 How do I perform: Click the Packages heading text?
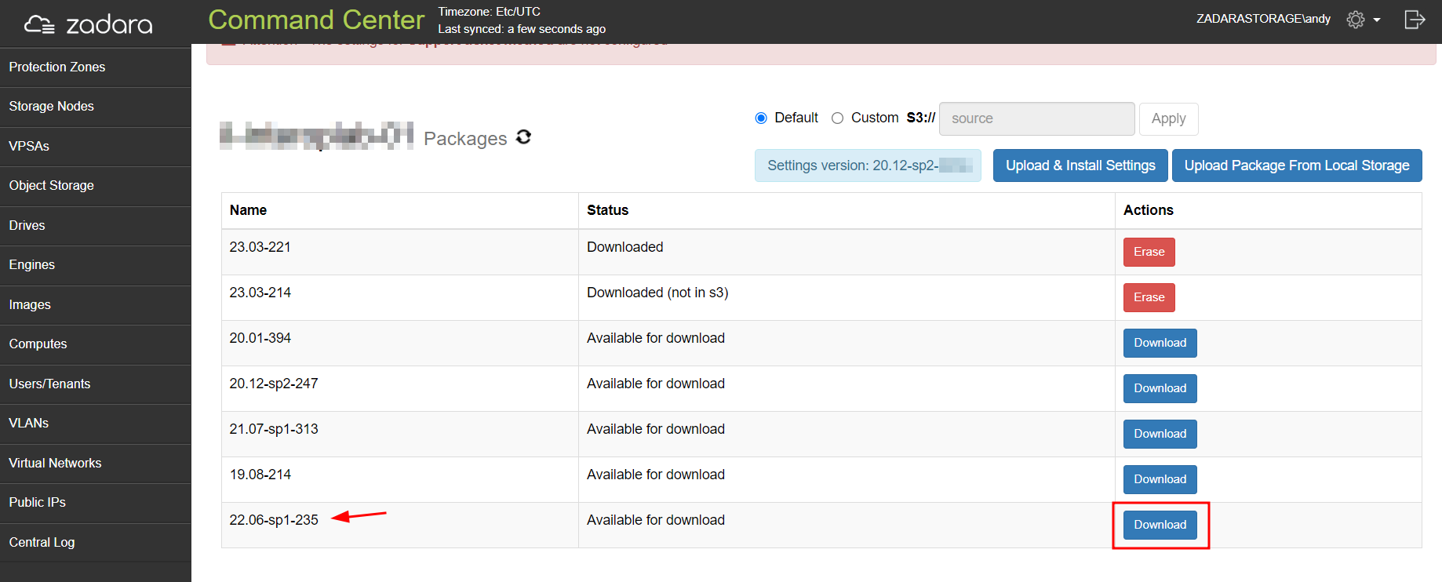click(x=465, y=139)
